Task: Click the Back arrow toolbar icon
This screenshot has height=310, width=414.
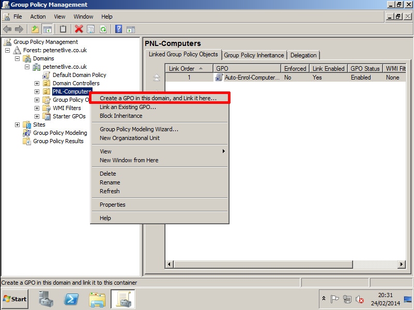Action: pos(7,29)
